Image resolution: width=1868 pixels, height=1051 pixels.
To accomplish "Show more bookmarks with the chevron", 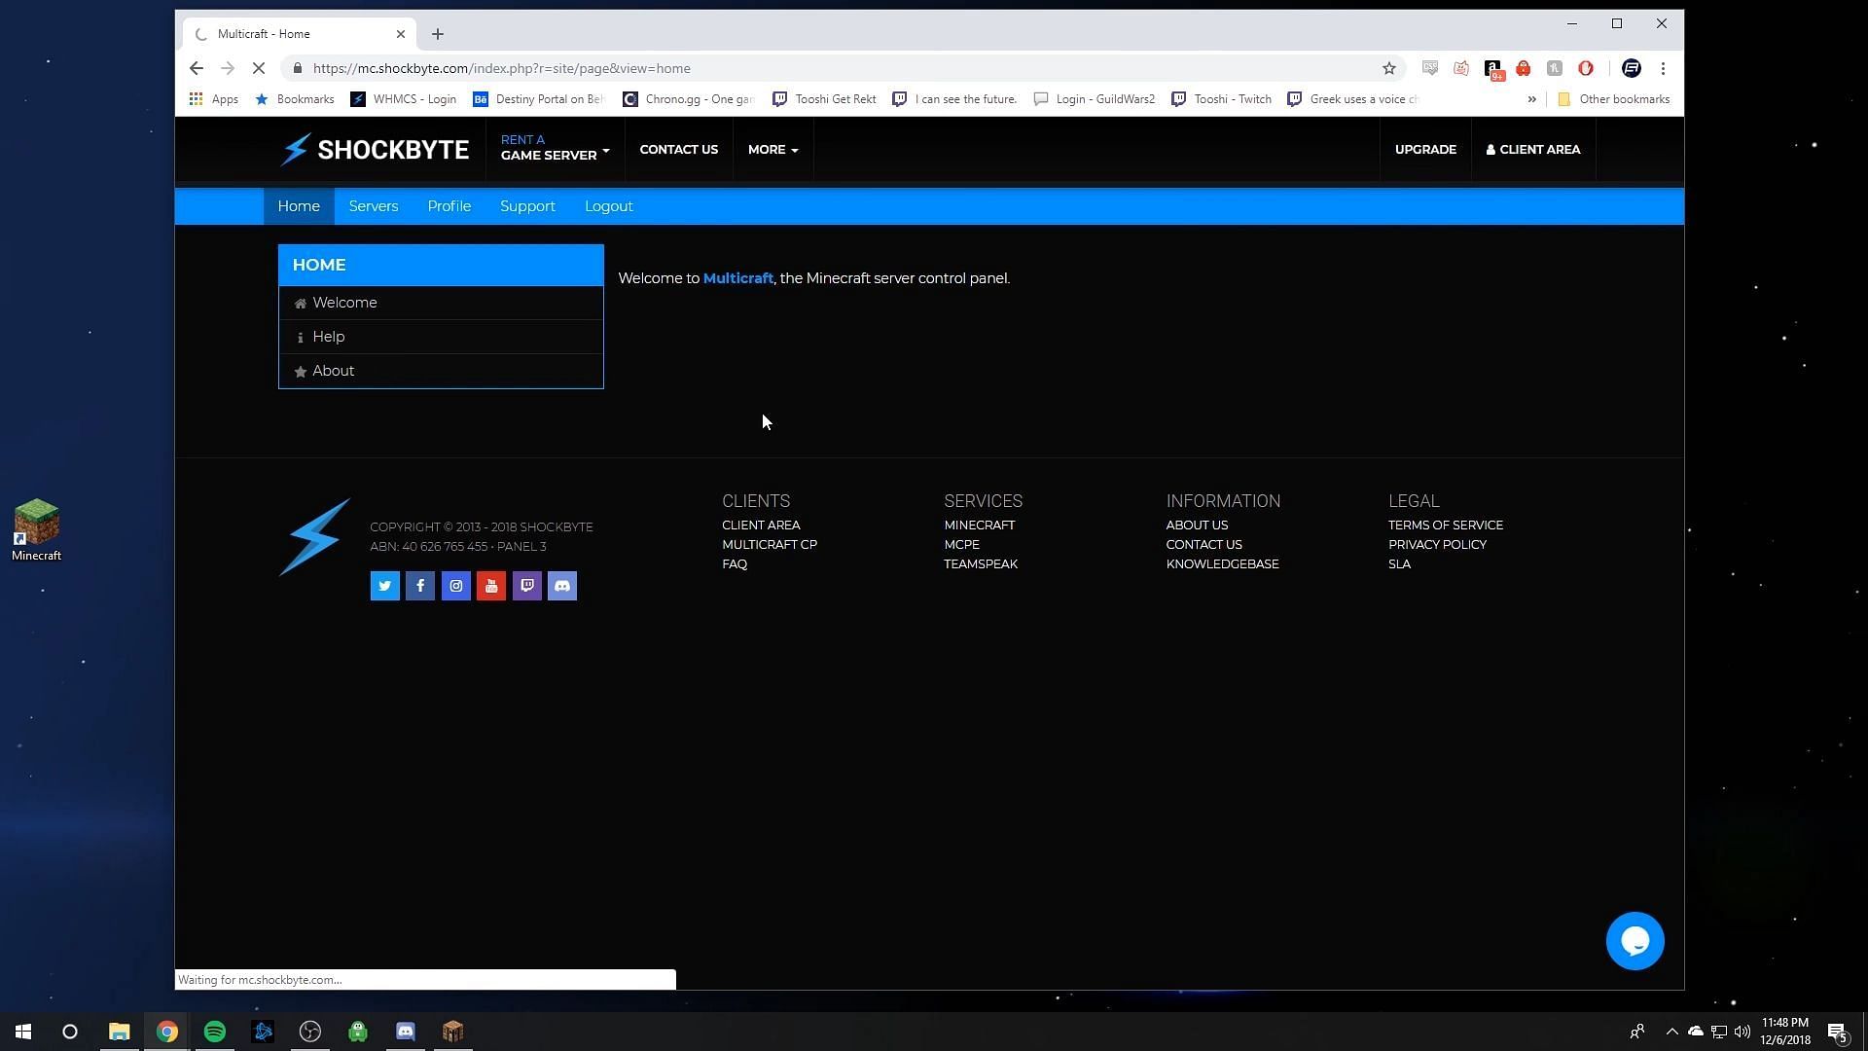I will click(1531, 99).
